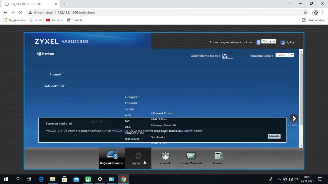328x184 pixels.
Task: Open Sistem Monitörü chart icon
Action: click(191, 156)
